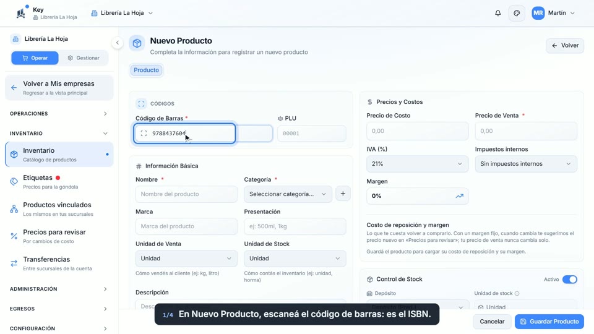
Task: Click the scan icon beside Códigos heading
Action: point(141,103)
